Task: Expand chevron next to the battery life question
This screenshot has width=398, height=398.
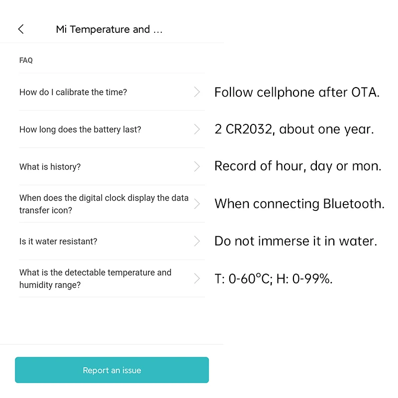Action: pyautogui.click(x=197, y=129)
